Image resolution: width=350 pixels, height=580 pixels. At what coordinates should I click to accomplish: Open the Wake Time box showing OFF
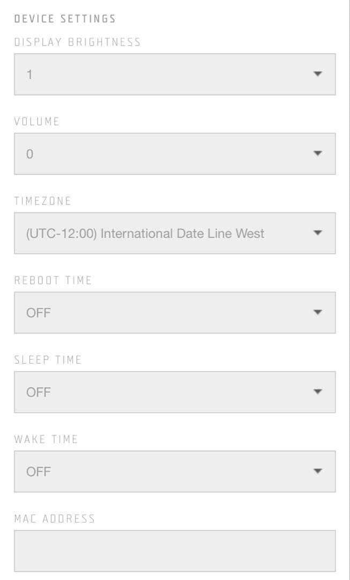161,472
